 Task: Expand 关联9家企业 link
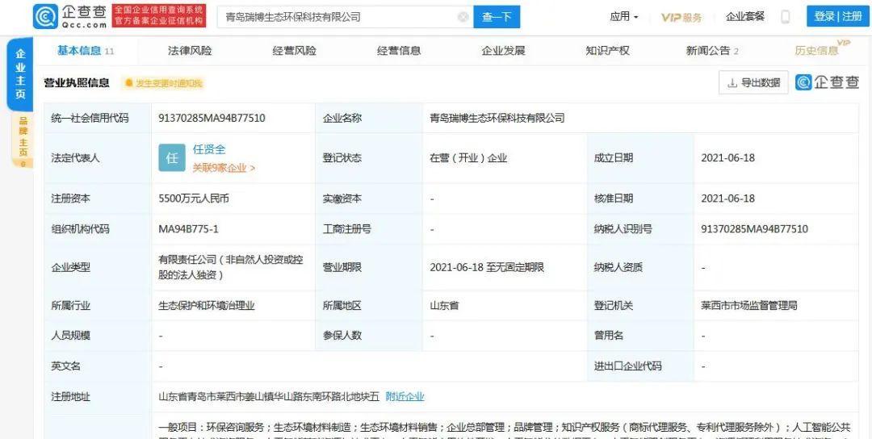click(x=224, y=168)
